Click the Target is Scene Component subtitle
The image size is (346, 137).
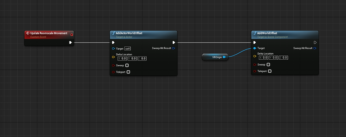click(272, 37)
